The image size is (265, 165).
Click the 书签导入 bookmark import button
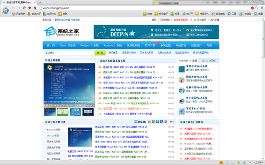point(202,14)
